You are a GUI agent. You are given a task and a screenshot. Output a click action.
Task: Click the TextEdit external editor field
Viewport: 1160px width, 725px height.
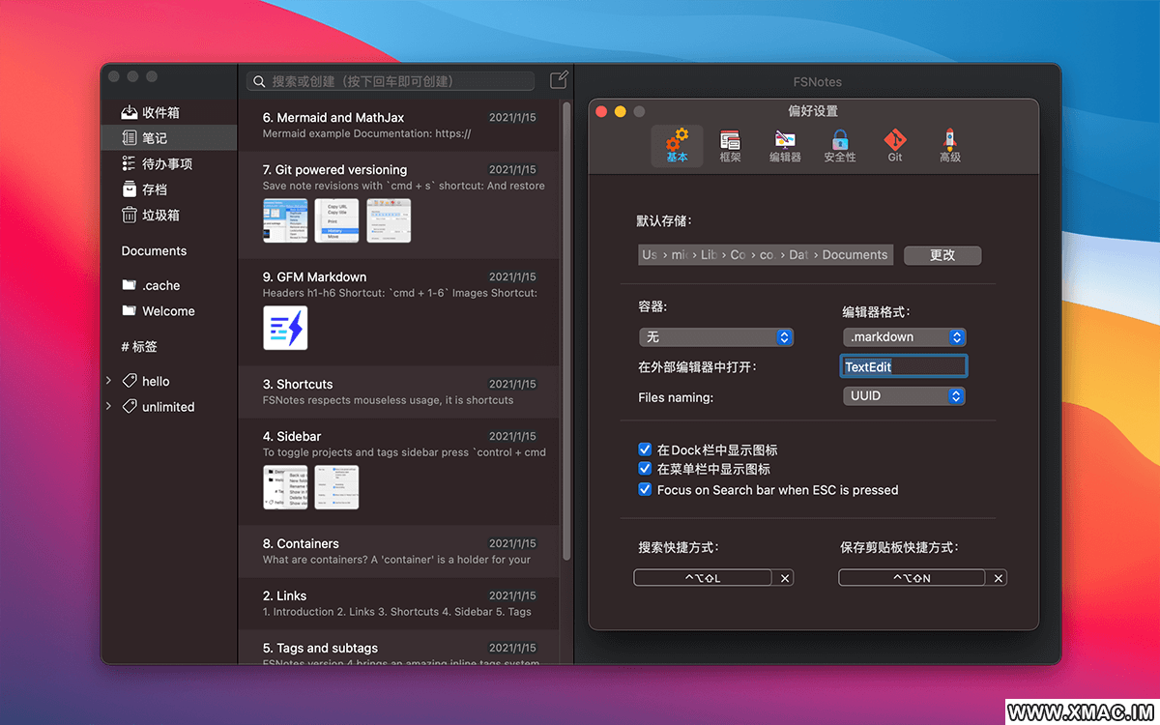[903, 366]
